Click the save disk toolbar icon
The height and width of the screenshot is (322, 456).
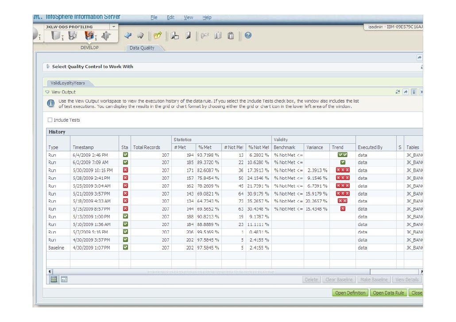pyautogui.click(x=188, y=36)
